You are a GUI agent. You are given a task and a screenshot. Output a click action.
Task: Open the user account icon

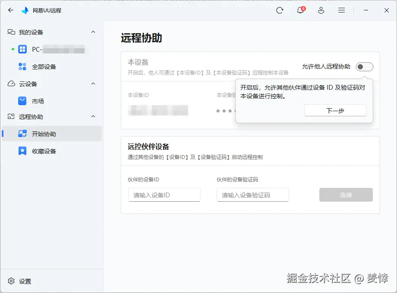[x=321, y=11]
